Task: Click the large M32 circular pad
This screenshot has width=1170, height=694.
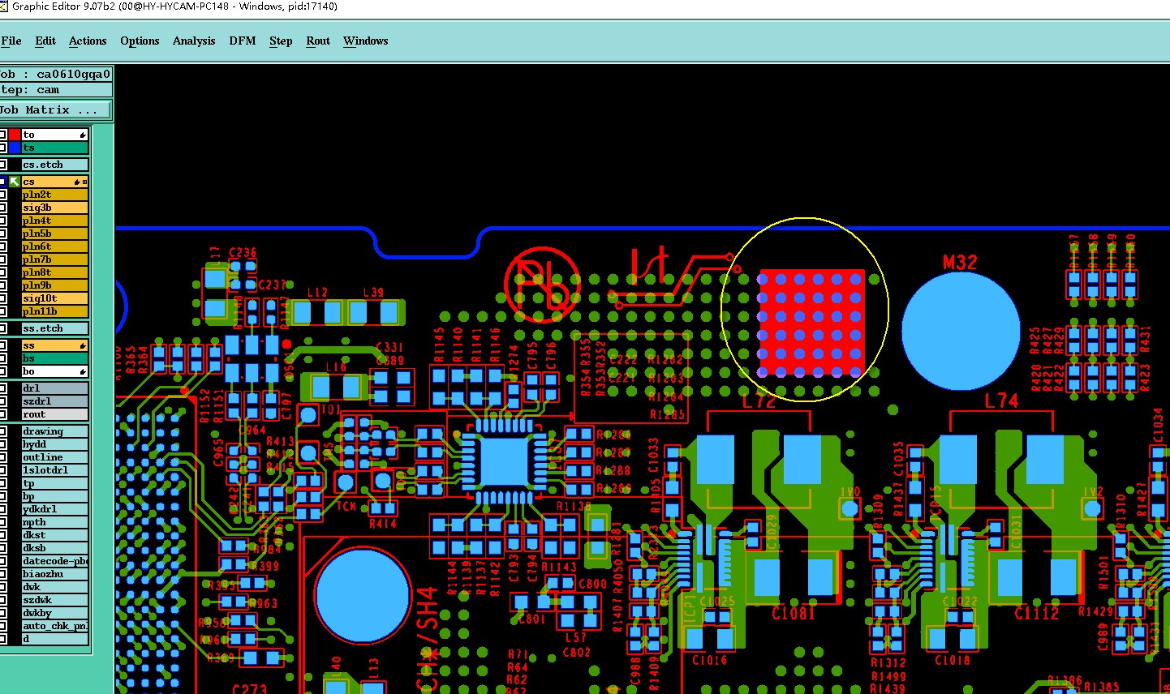Action: coord(961,331)
